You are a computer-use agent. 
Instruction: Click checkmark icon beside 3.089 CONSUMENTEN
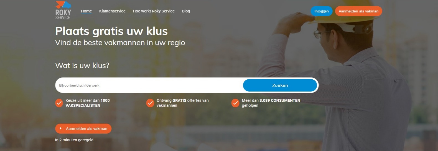[235, 103]
